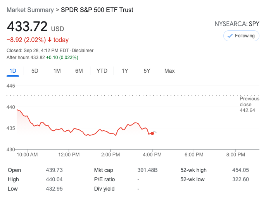Viewport: 266px width, 198px height.
Task: Click the checkmark icon in Following
Action: click(x=230, y=36)
